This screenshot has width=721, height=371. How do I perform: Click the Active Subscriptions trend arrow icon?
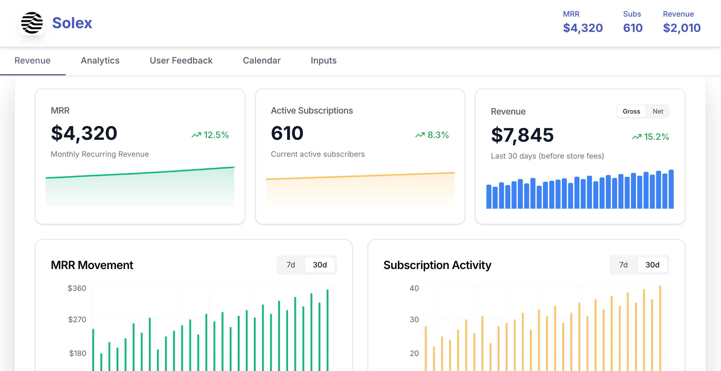419,135
